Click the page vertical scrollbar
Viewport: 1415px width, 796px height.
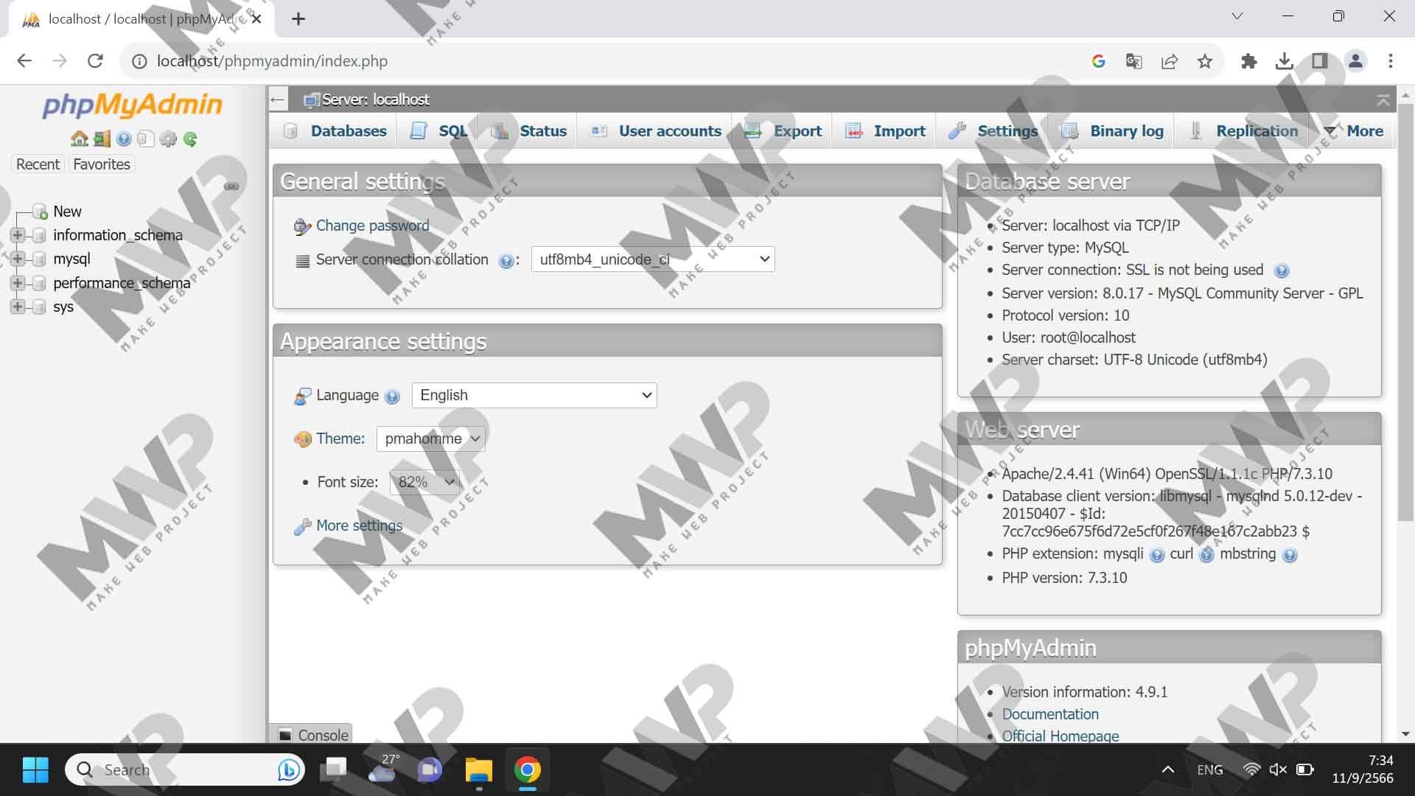tap(1405, 311)
